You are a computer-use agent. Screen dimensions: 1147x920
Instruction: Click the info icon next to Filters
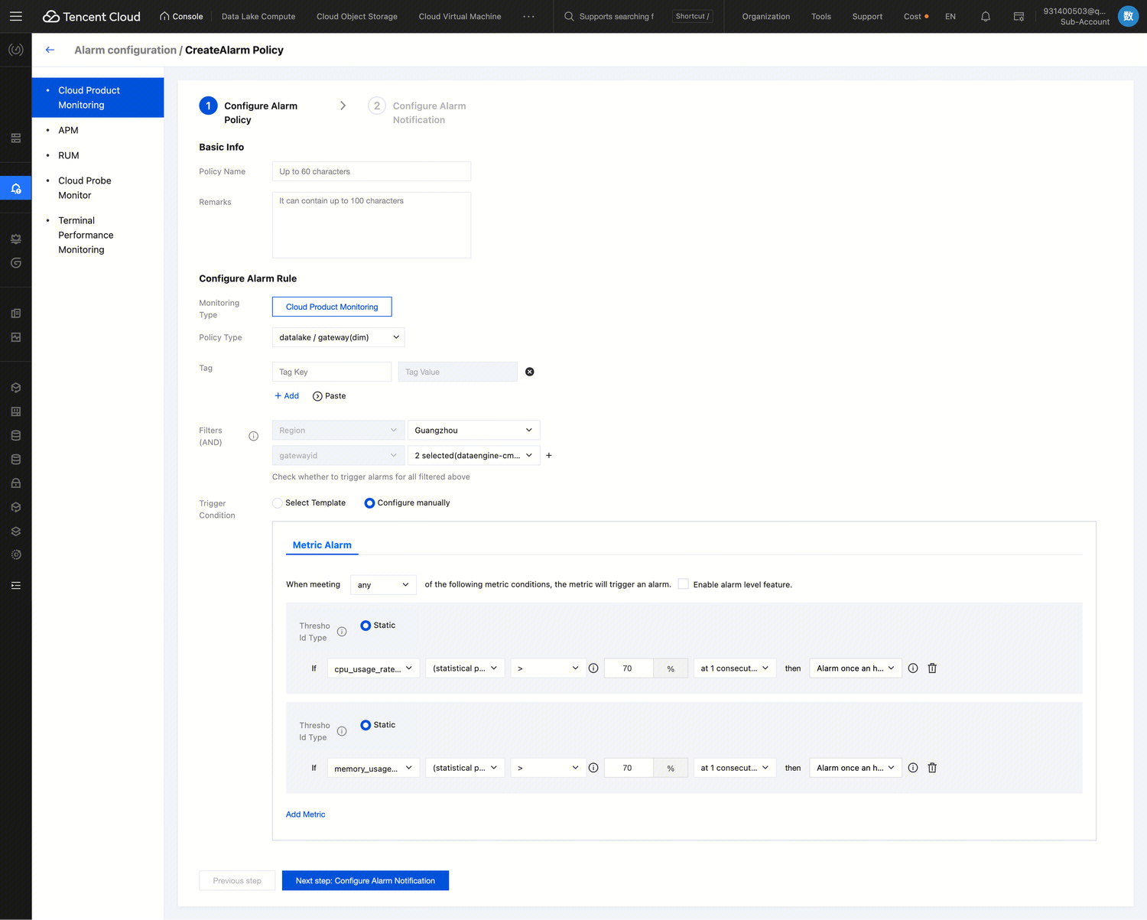[x=253, y=436]
